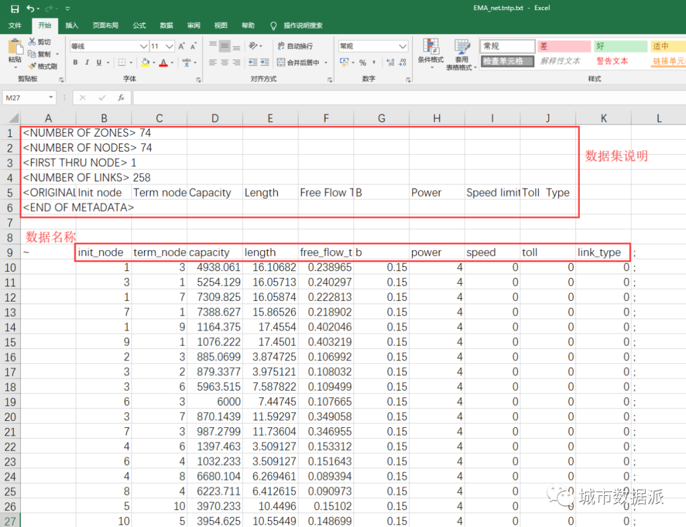The width and height of the screenshot is (686, 527).
Task: Open the clipboard group dialog launcher
Action: 61,79
